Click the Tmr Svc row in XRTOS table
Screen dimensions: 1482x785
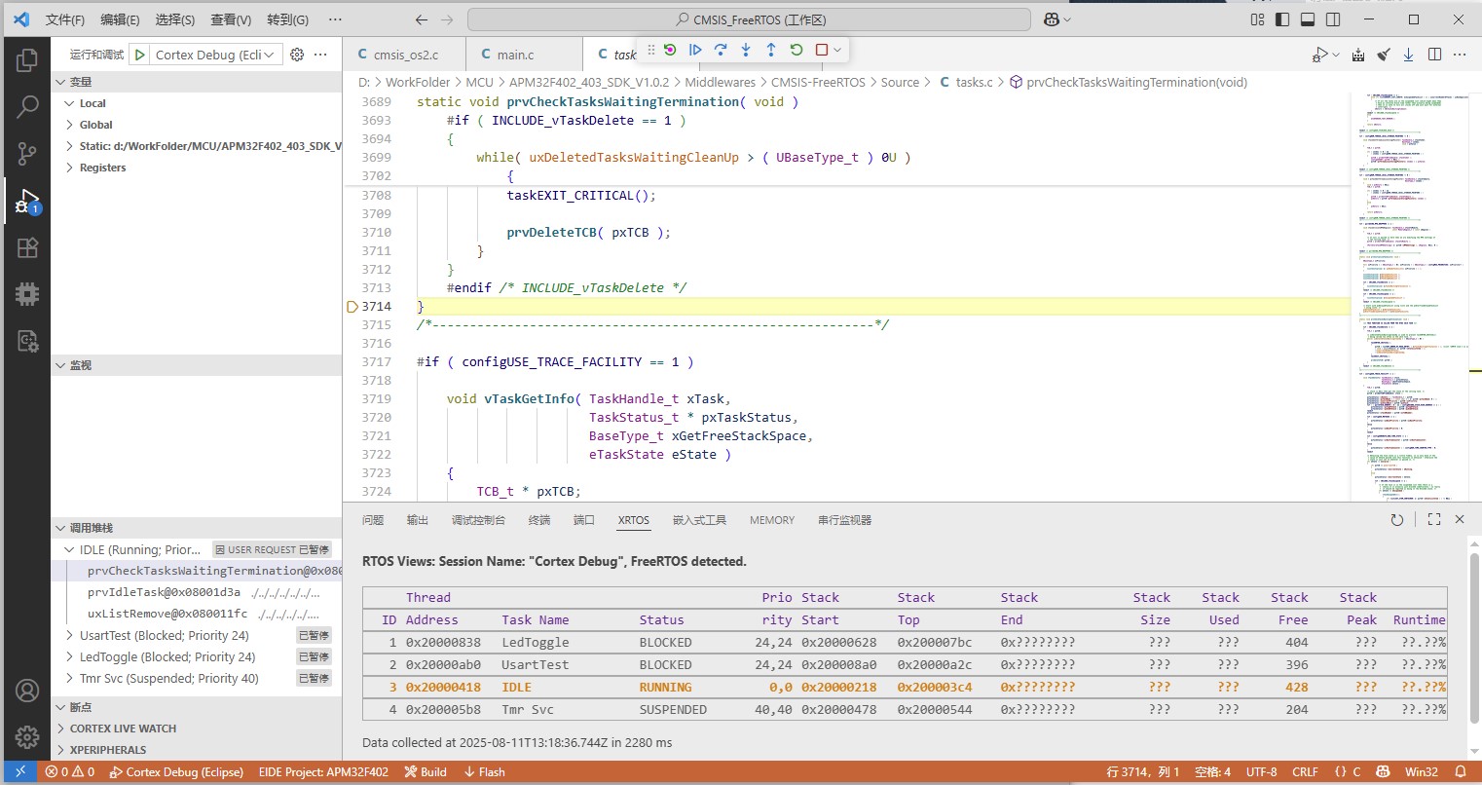coord(905,709)
